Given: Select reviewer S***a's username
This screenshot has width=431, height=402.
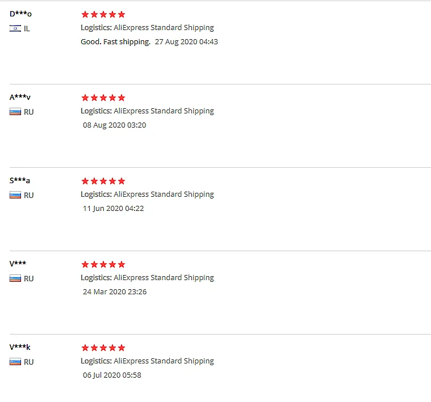Looking at the screenshot, I should [20, 181].
